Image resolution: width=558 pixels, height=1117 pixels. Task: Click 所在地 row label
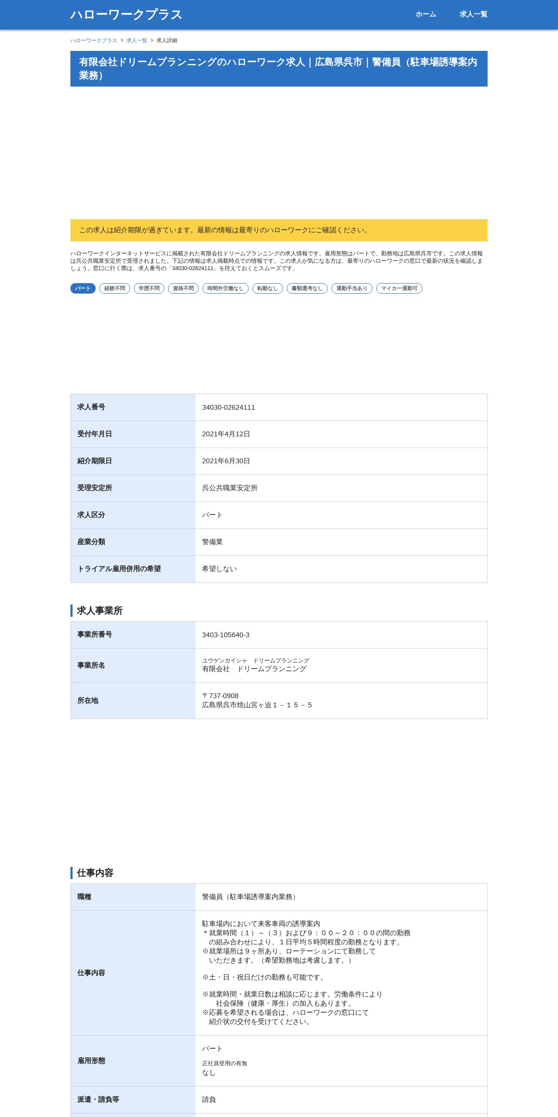88,701
